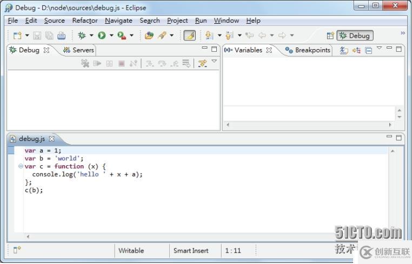Open the File menu
This screenshot has height=264, width=412.
coord(12,21)
